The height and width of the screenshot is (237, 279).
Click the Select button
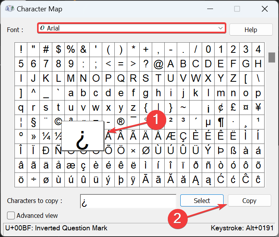point(202,201)
